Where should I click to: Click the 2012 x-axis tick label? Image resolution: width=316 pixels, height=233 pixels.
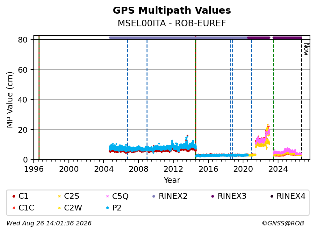[173, 169]
